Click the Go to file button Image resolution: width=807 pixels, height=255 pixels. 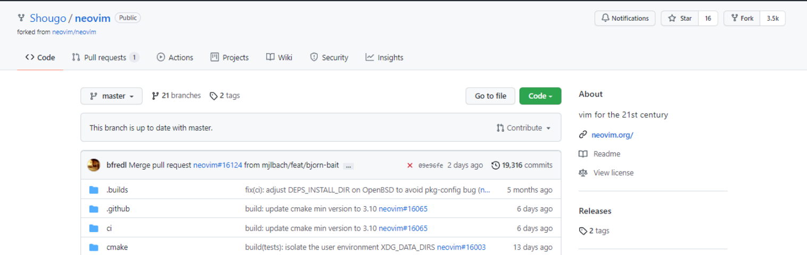point(490,96)
